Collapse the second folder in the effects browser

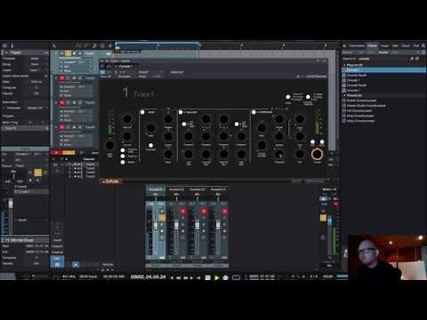click(344, 95)
